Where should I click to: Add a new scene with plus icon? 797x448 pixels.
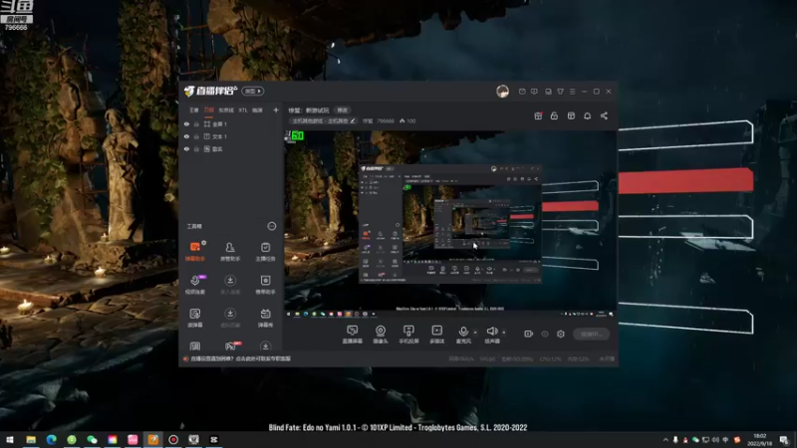(x=276, y=110)
